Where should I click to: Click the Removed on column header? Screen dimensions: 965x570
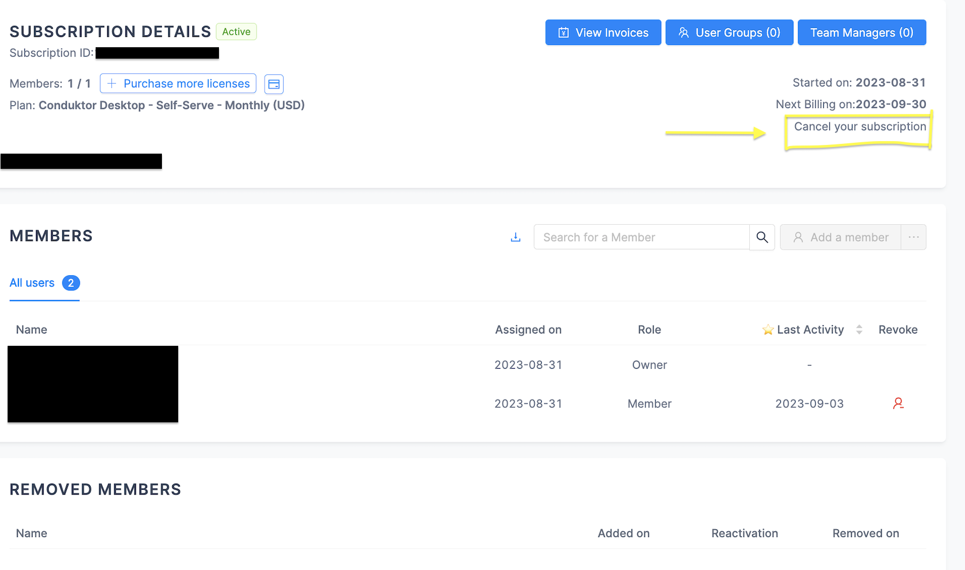[866, 533]
